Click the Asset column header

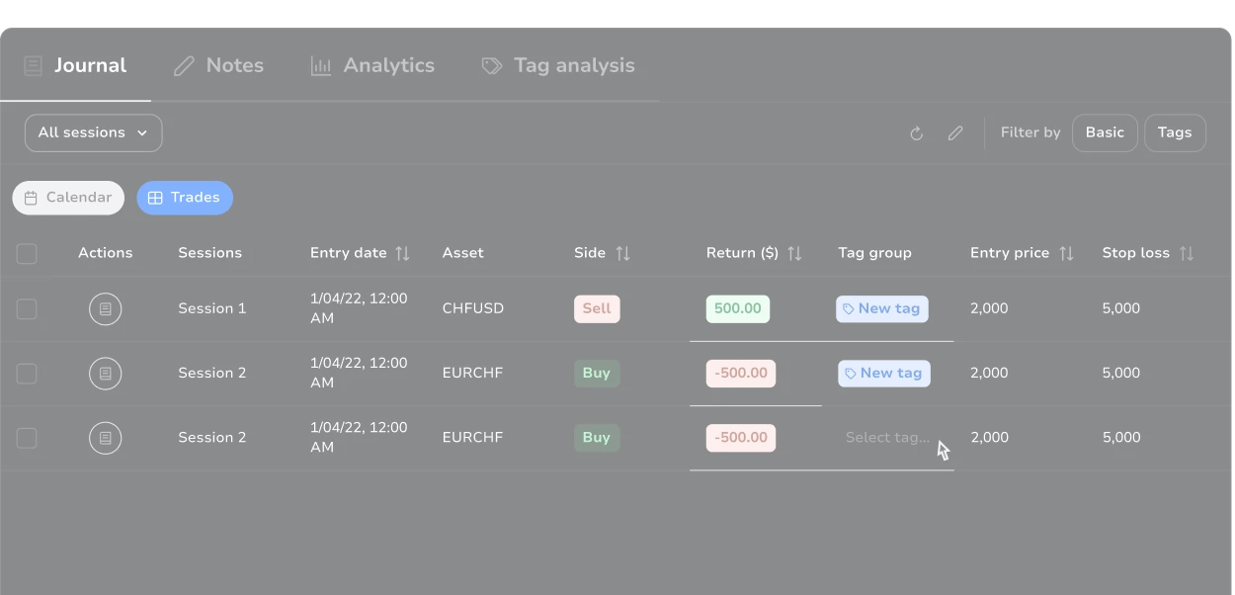463,254
